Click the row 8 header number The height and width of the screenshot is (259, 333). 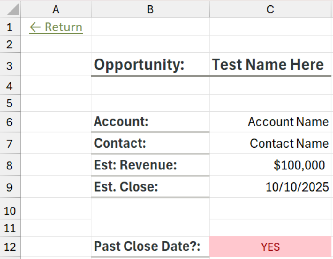[x=10, y=165]
